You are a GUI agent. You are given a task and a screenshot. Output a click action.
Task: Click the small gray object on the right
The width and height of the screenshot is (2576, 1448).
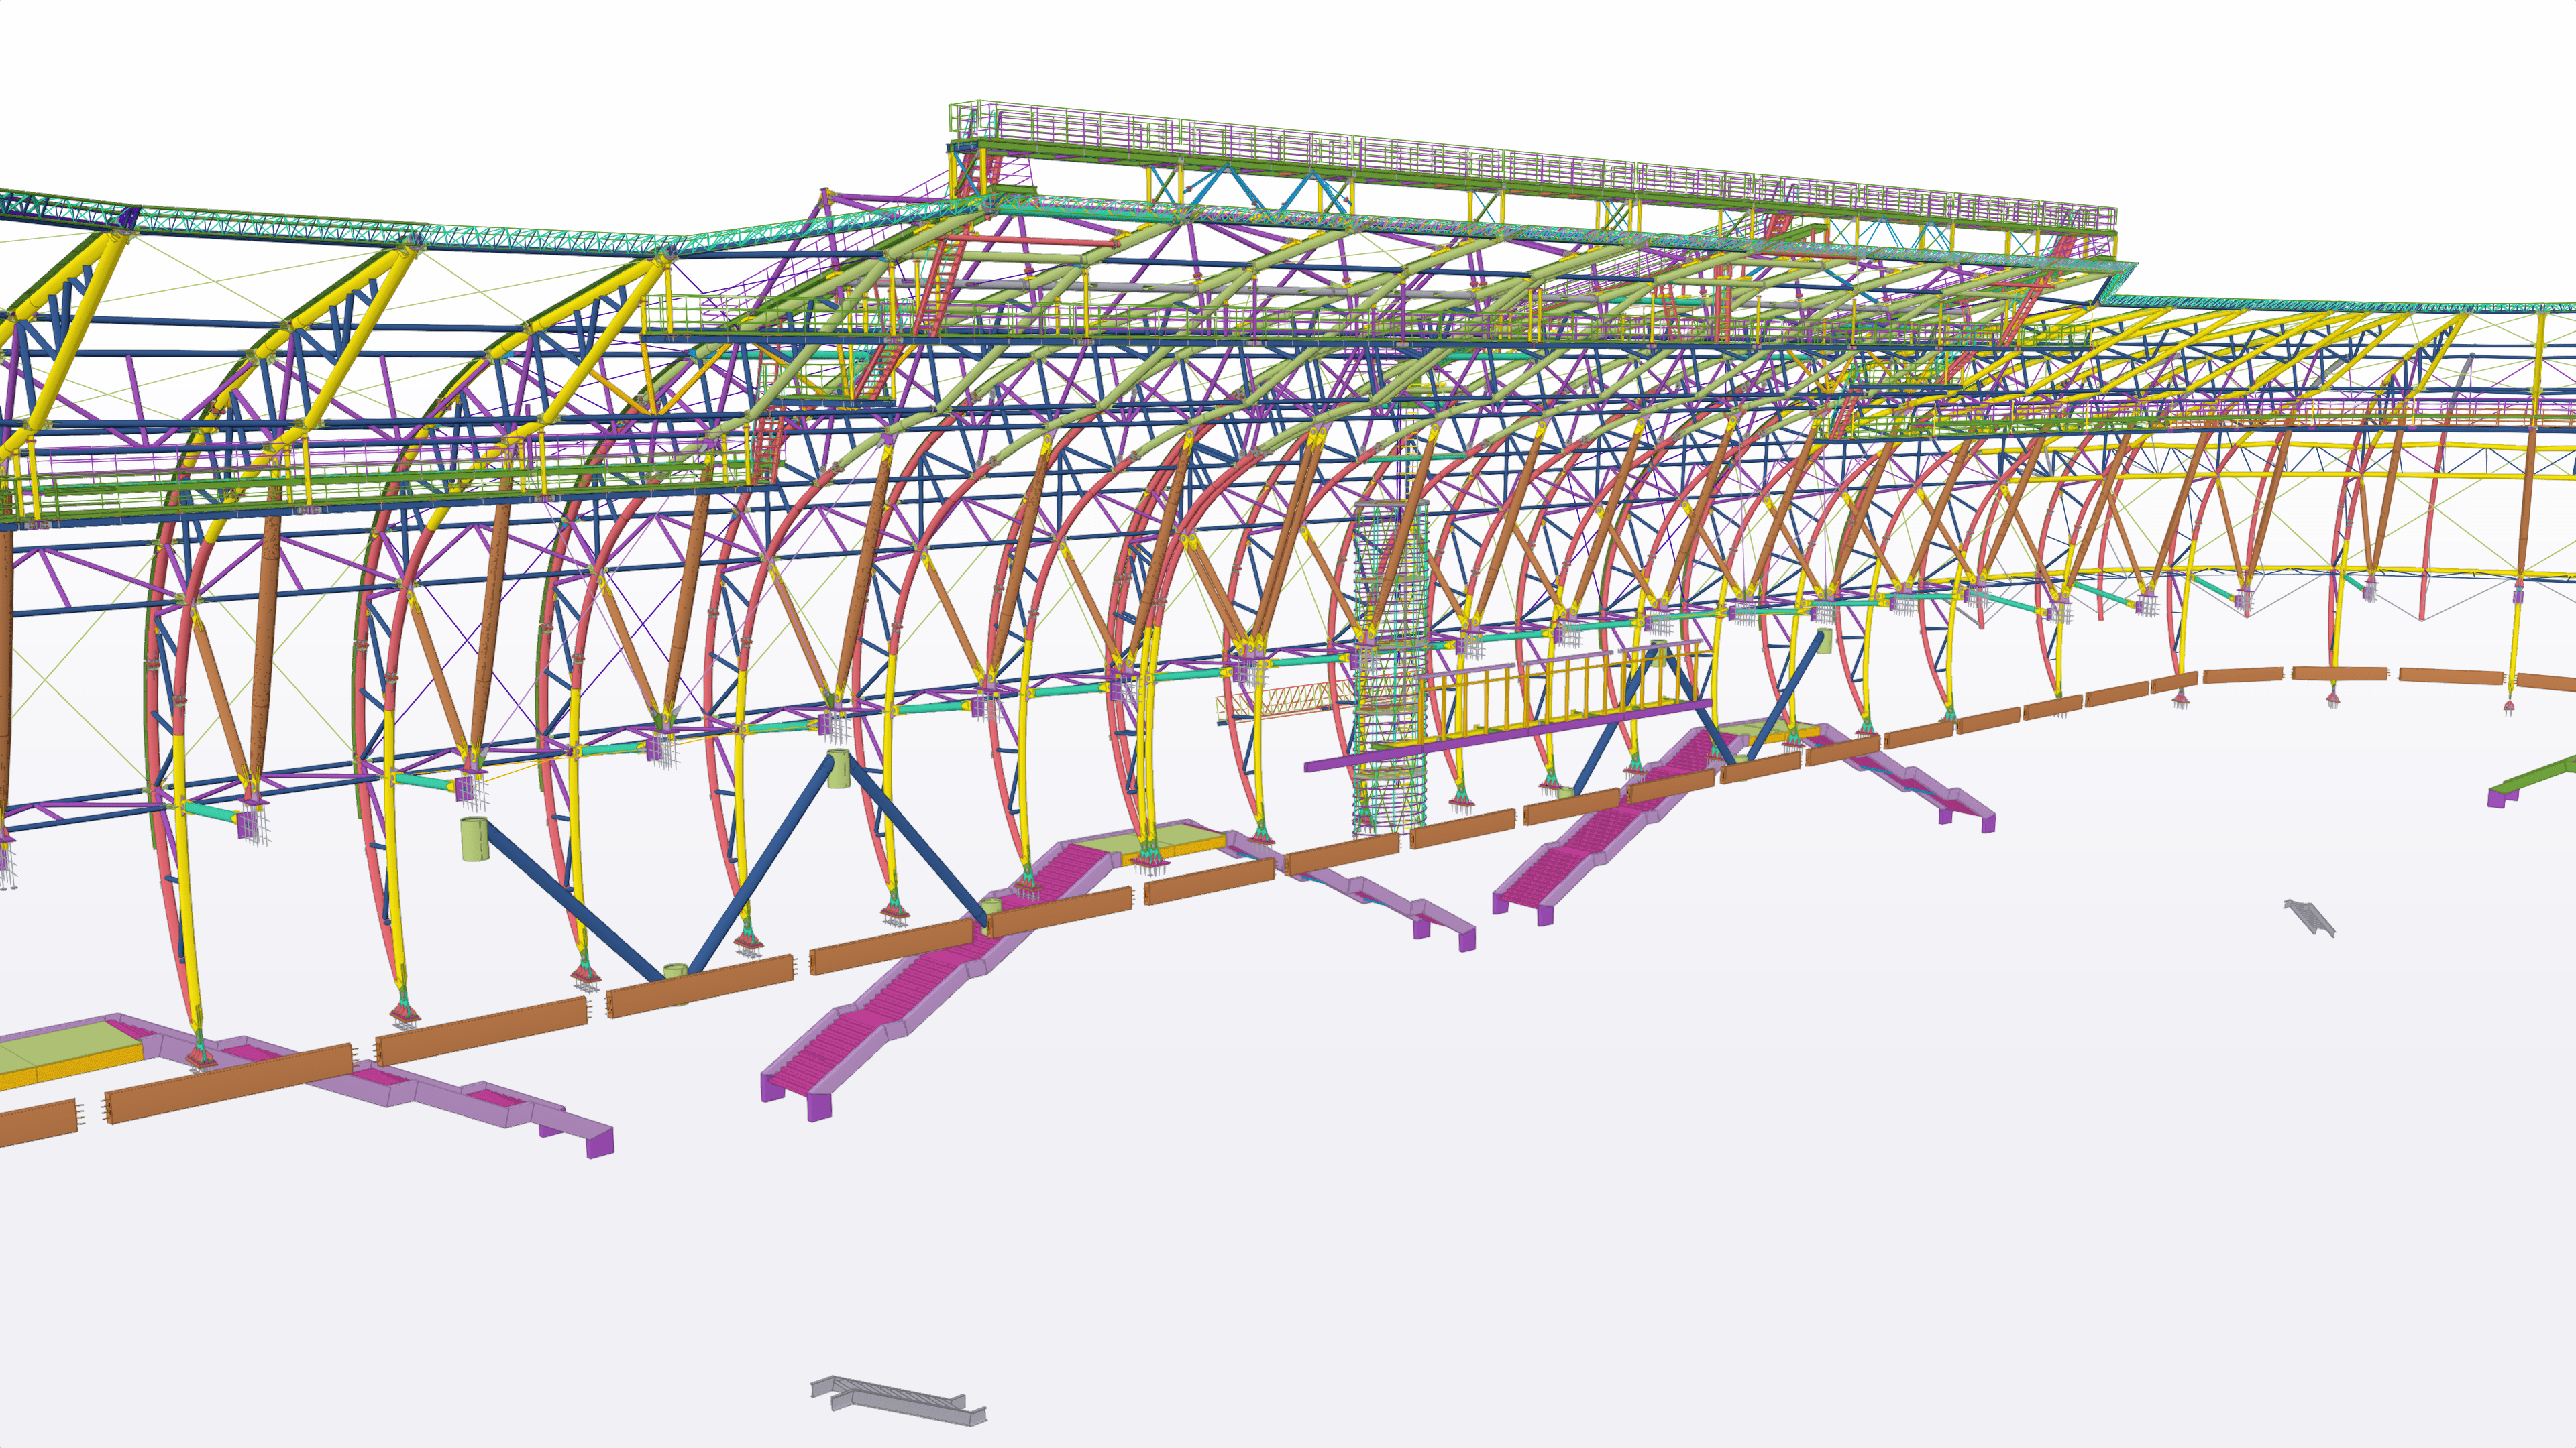[2310, 917]
